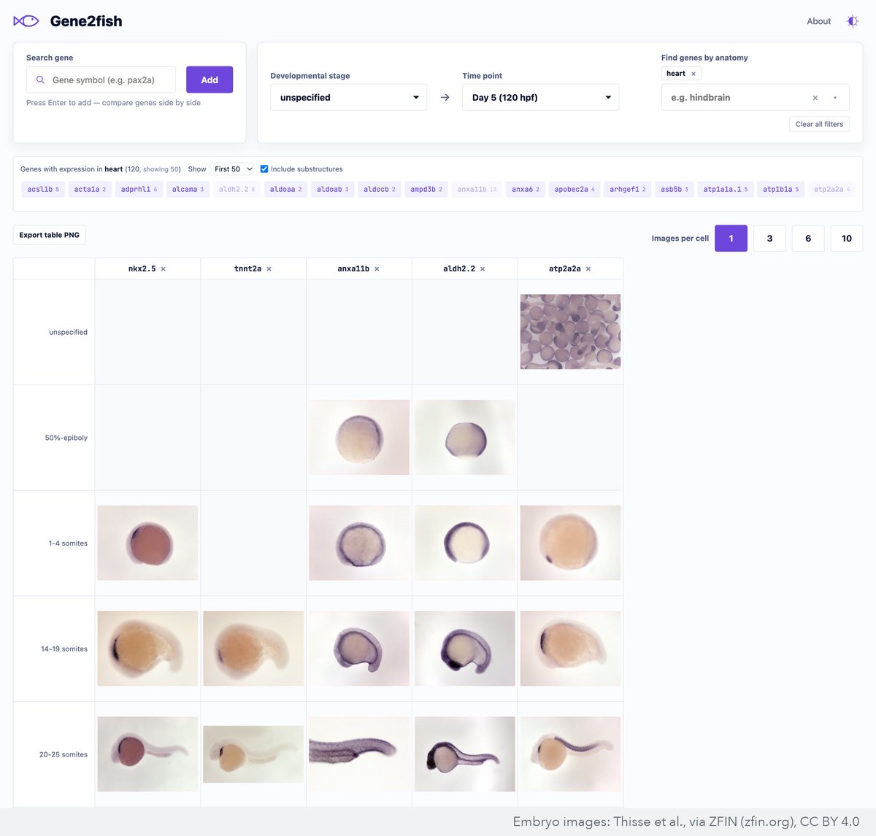Open atp2a2a 1-4 somites embryo image
Screen dimensions: 876x836
[571, 543]
